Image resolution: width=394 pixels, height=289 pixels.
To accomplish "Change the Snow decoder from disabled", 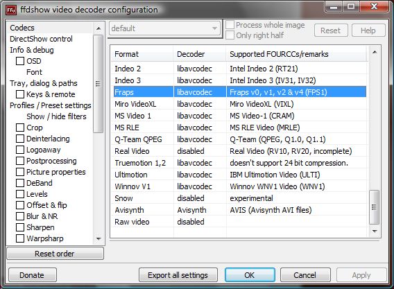I will pos(200,198).
